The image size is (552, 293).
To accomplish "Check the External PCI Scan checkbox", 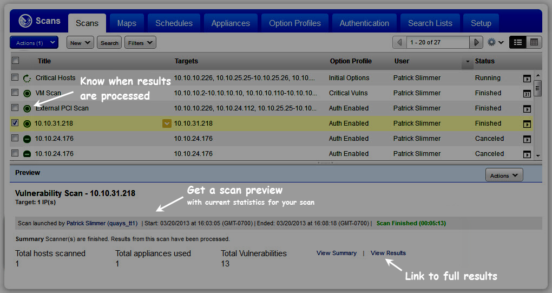I will pos(15,107).
